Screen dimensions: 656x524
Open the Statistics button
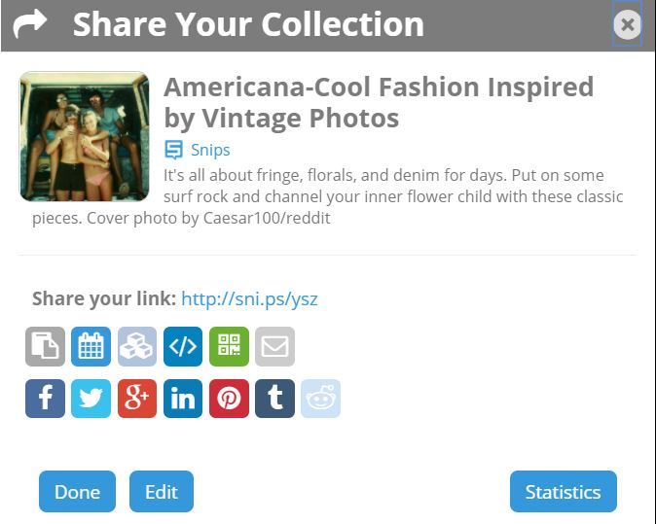[x=564, y=491]
